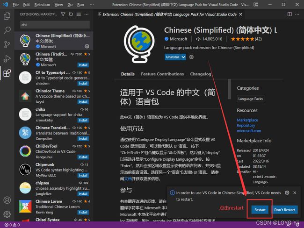
Task: Open the Selection menu
Action: tap(42, 5)
